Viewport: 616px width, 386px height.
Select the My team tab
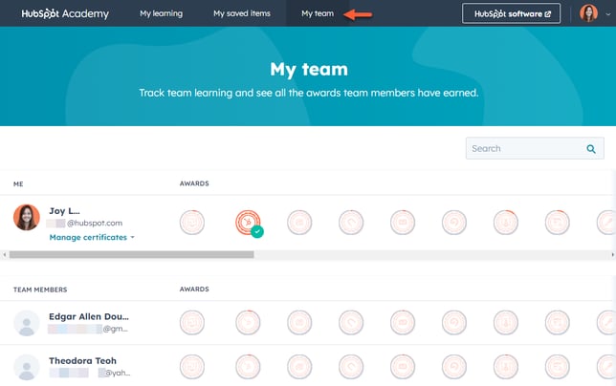[318, 13]
